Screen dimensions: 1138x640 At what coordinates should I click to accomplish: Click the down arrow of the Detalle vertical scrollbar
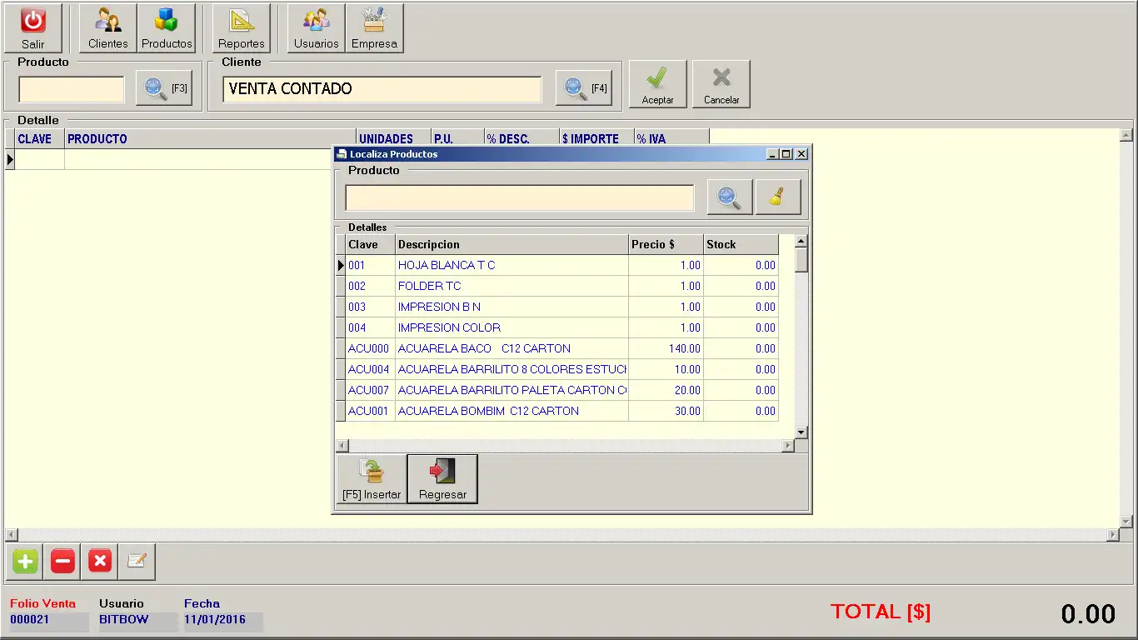point(1126,522)
